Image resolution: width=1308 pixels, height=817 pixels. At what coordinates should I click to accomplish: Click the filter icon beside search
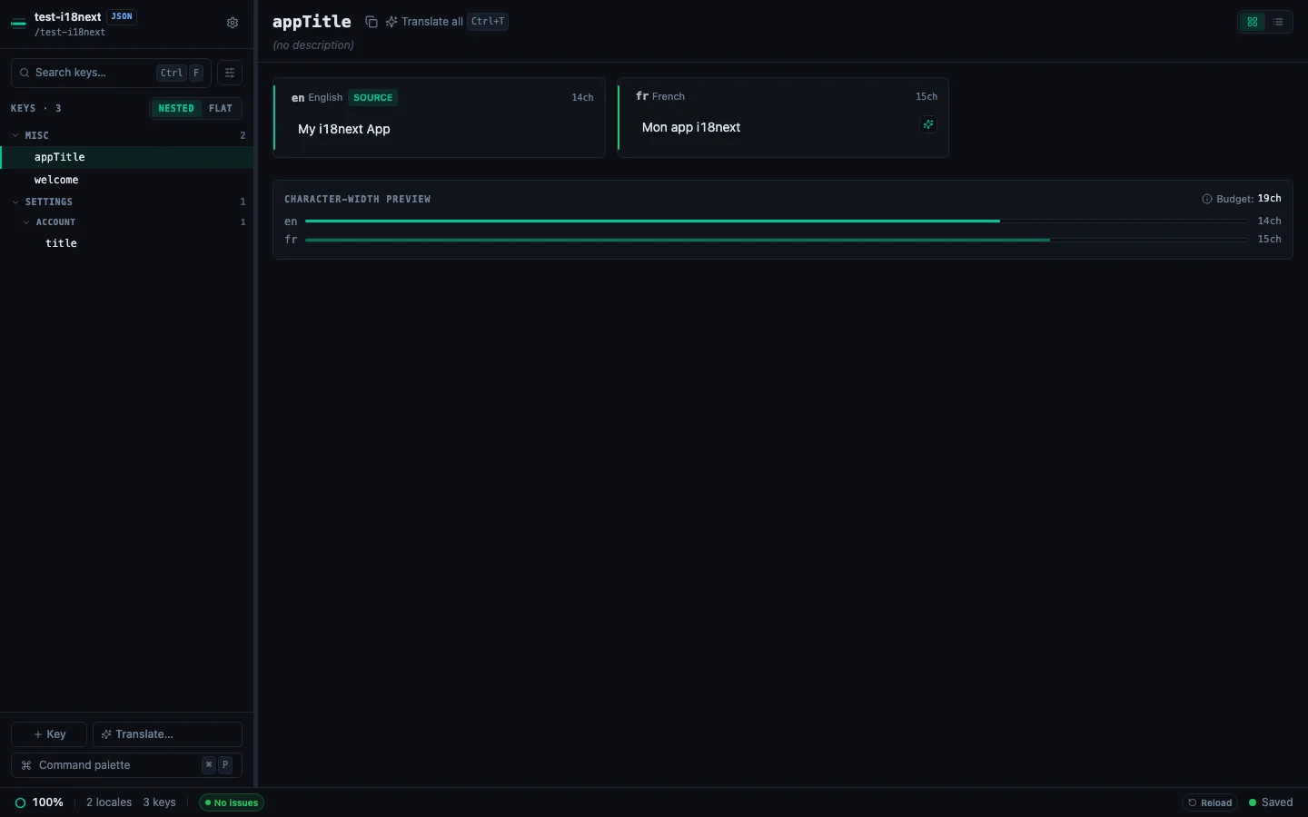tap(230, 73)
